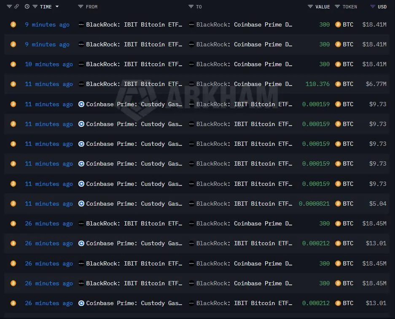This screenshot has width=395, height=319.
Task: Click BTC coin icon in 10 minutes ago row
Action: [338, 64]
